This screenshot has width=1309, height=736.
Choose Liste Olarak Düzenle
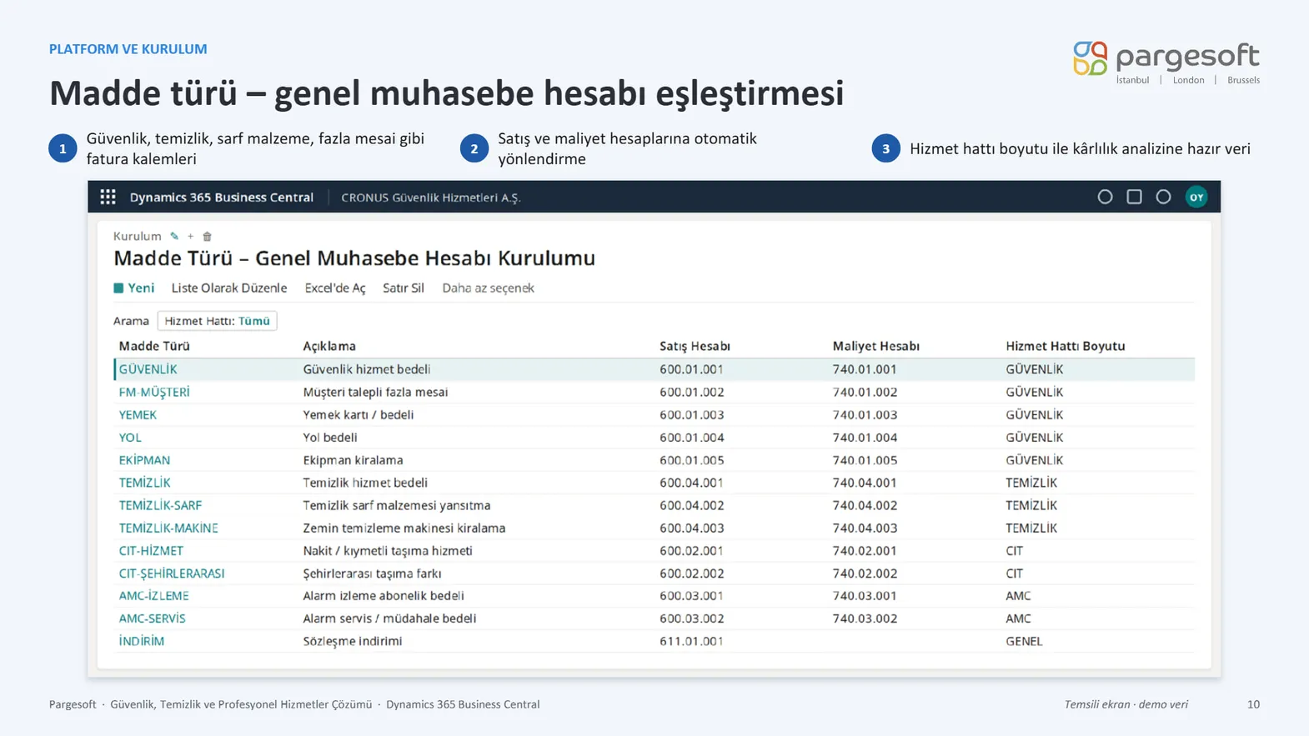229,288
